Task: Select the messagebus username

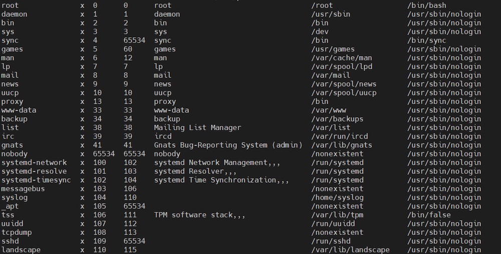Action: point(23,189)
